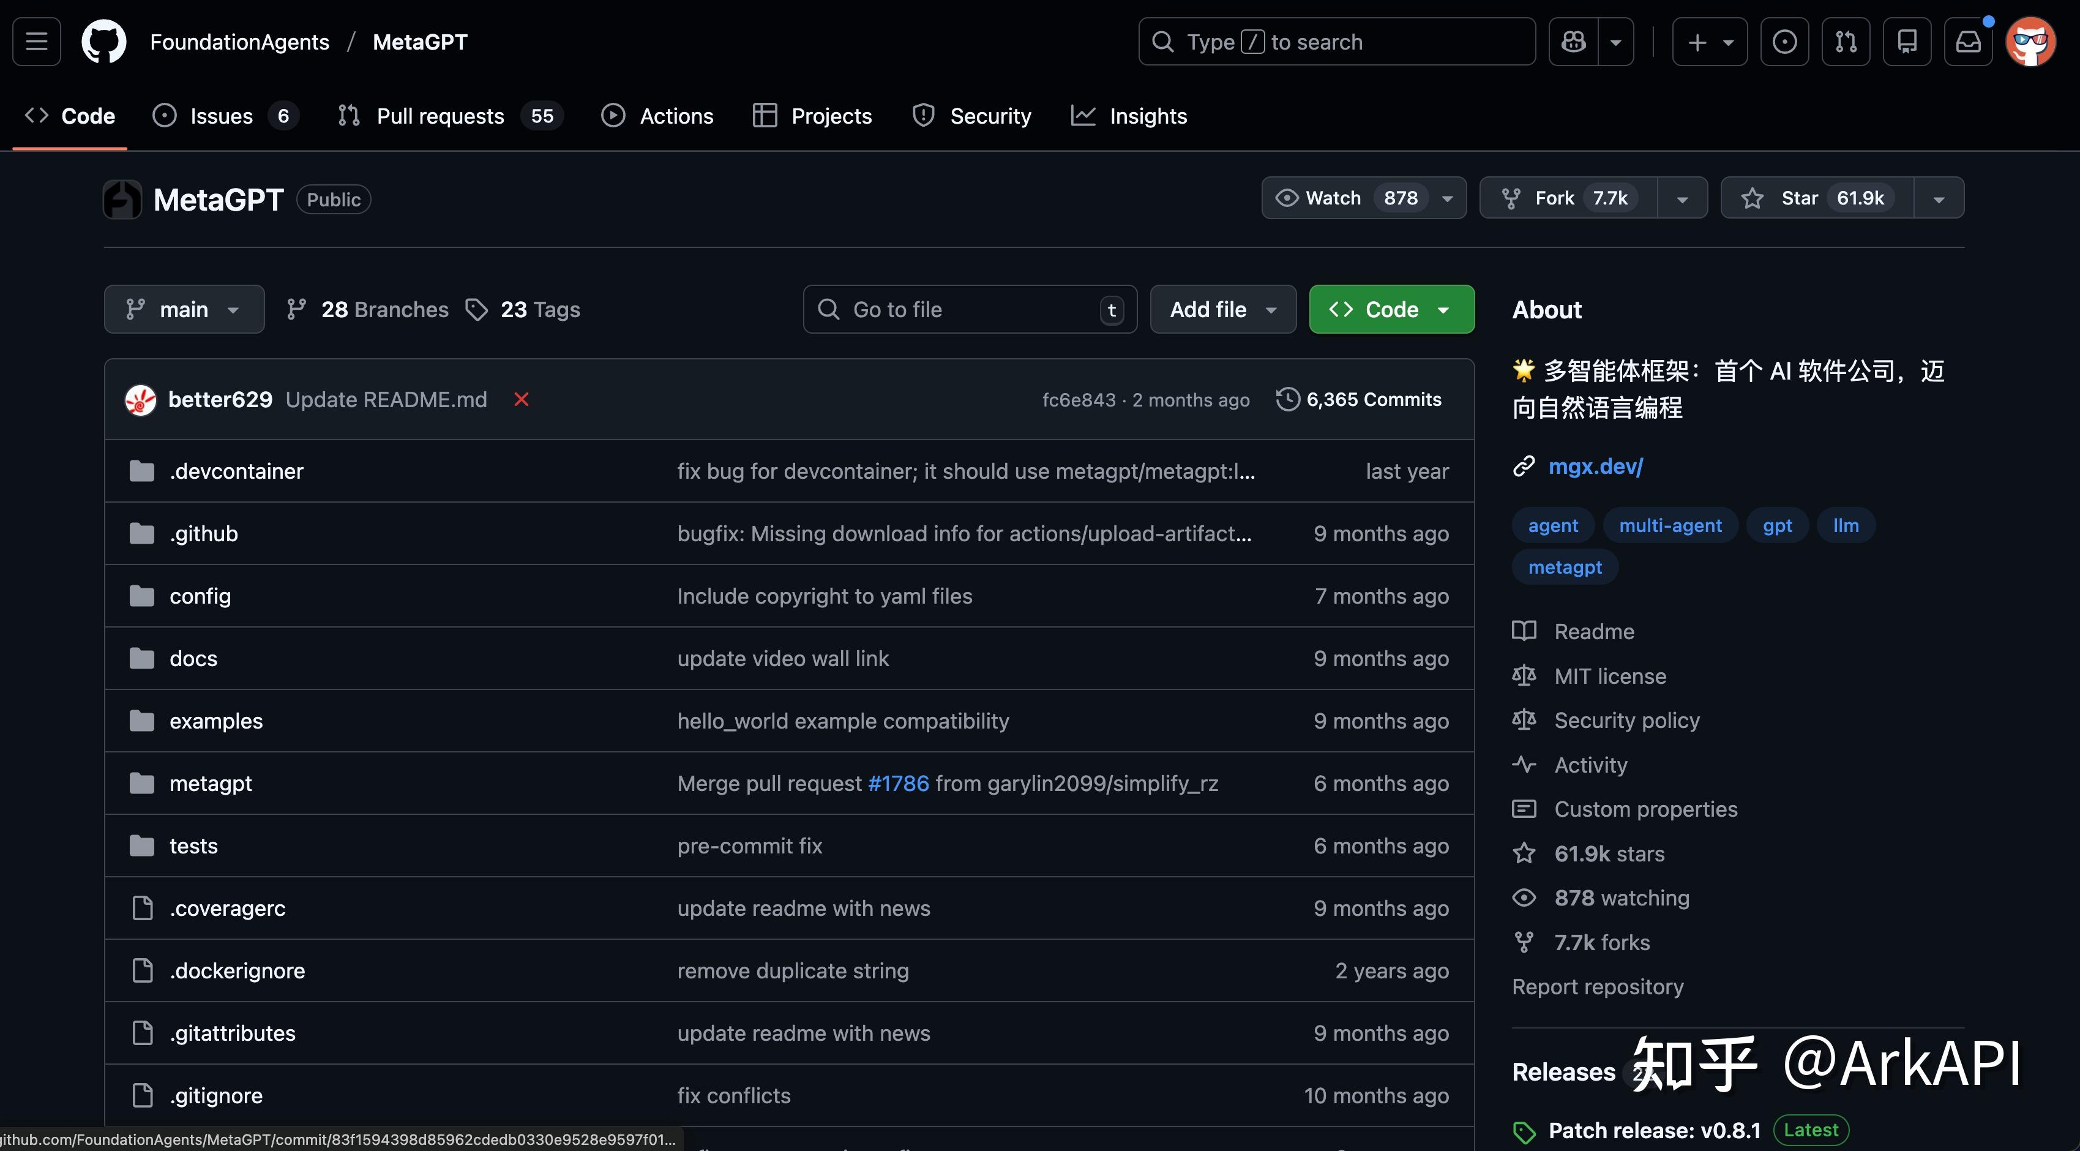Image resolution: width=2080 pixels, height=1151 pixels.
Task: Open the repositories icon in header
Action: [1907, 41]
